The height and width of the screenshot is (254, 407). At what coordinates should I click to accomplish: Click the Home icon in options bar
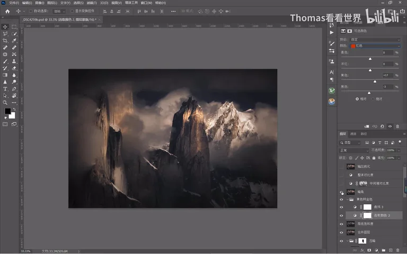click(x=7, y=11)
